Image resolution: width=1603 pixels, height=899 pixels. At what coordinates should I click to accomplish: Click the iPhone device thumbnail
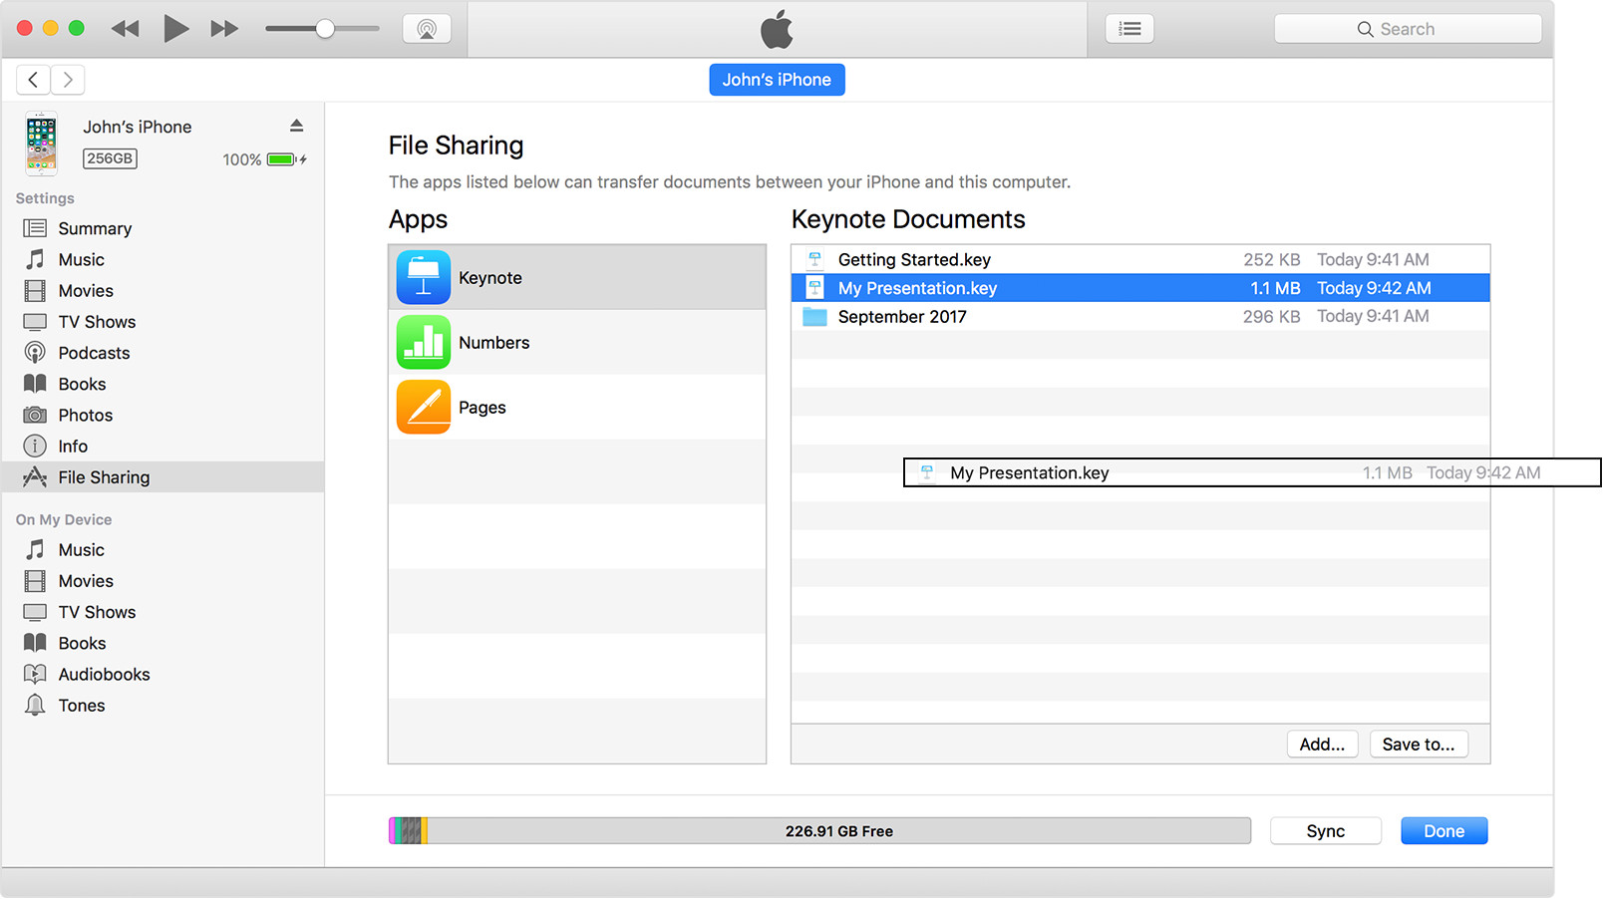[x=41, y=143]
